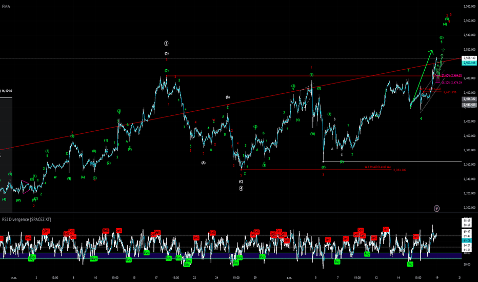Viewport: 478px width, 282px height.
Task: Open the RSI Divergence [SPACEZ XT] indicator title
Action: [26, 219]
